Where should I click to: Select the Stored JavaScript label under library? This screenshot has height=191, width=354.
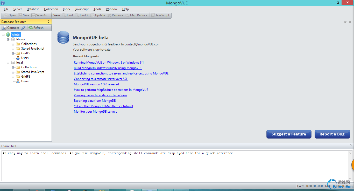(33, 49)
